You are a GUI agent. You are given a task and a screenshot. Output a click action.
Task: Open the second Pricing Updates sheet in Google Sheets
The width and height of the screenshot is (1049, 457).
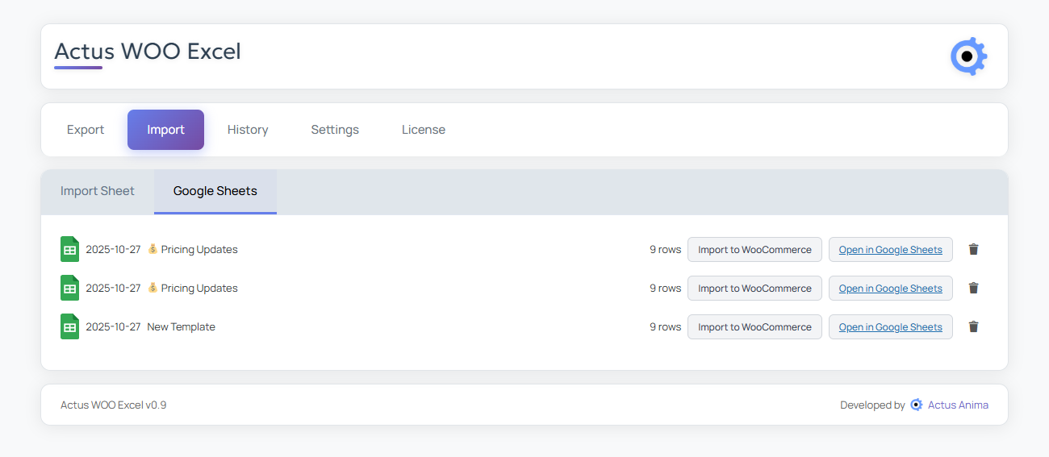pos(891,288)
